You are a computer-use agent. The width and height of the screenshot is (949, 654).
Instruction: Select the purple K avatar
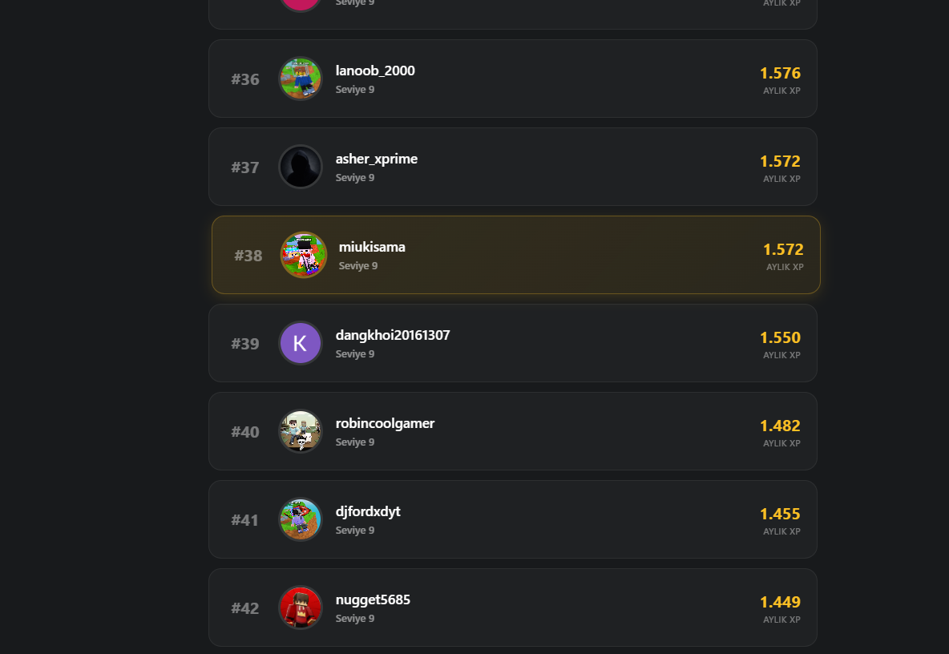pos(301,343)
